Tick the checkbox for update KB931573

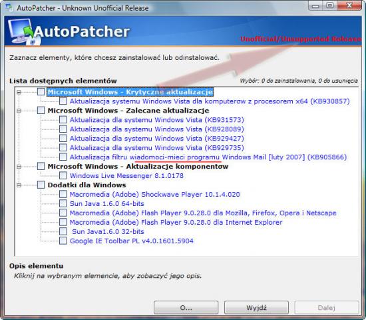(63, 119)
